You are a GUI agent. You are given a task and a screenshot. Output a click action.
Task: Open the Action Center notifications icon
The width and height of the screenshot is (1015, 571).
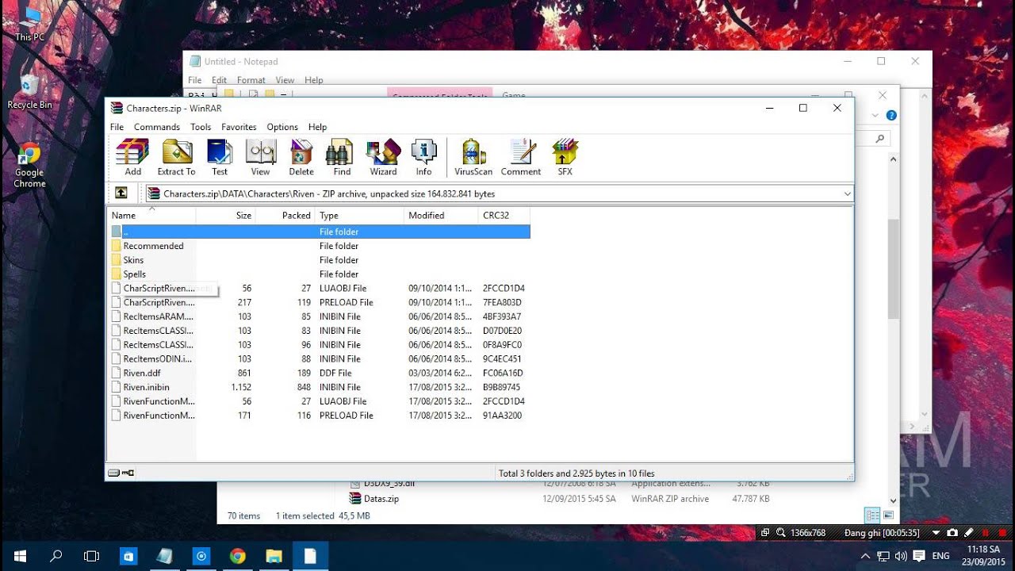[919, 556]
